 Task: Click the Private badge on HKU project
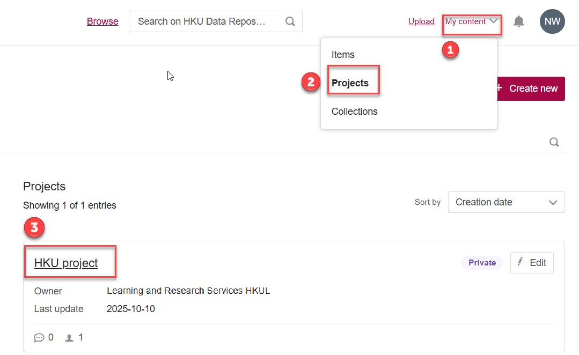coord(482,263)
